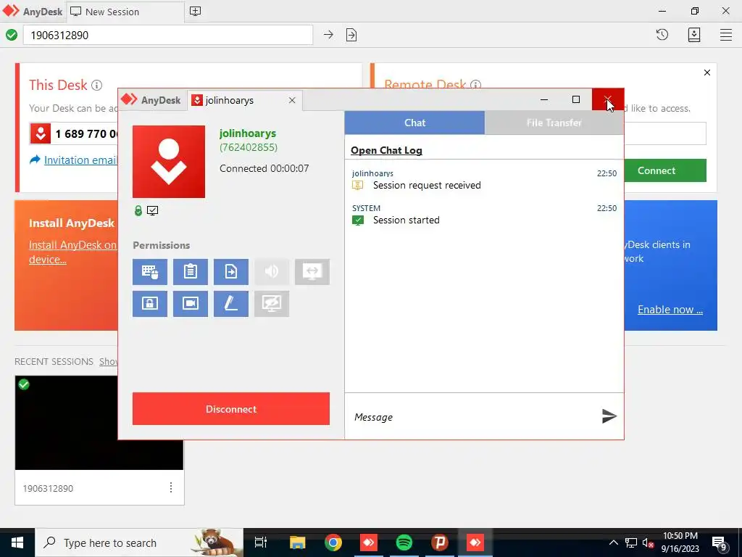This screenshot has width=742, height=557.
Task: Click the This Desk info icon
Action: (96, 86)
